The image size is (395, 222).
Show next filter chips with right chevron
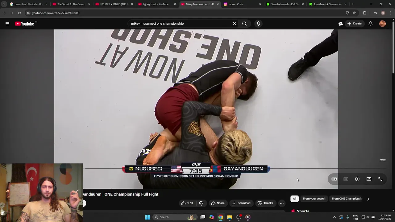click(368, 199)
